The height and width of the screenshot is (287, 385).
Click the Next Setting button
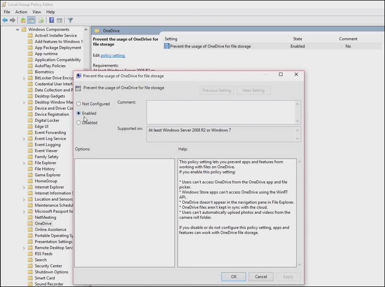tap(253, 90)
